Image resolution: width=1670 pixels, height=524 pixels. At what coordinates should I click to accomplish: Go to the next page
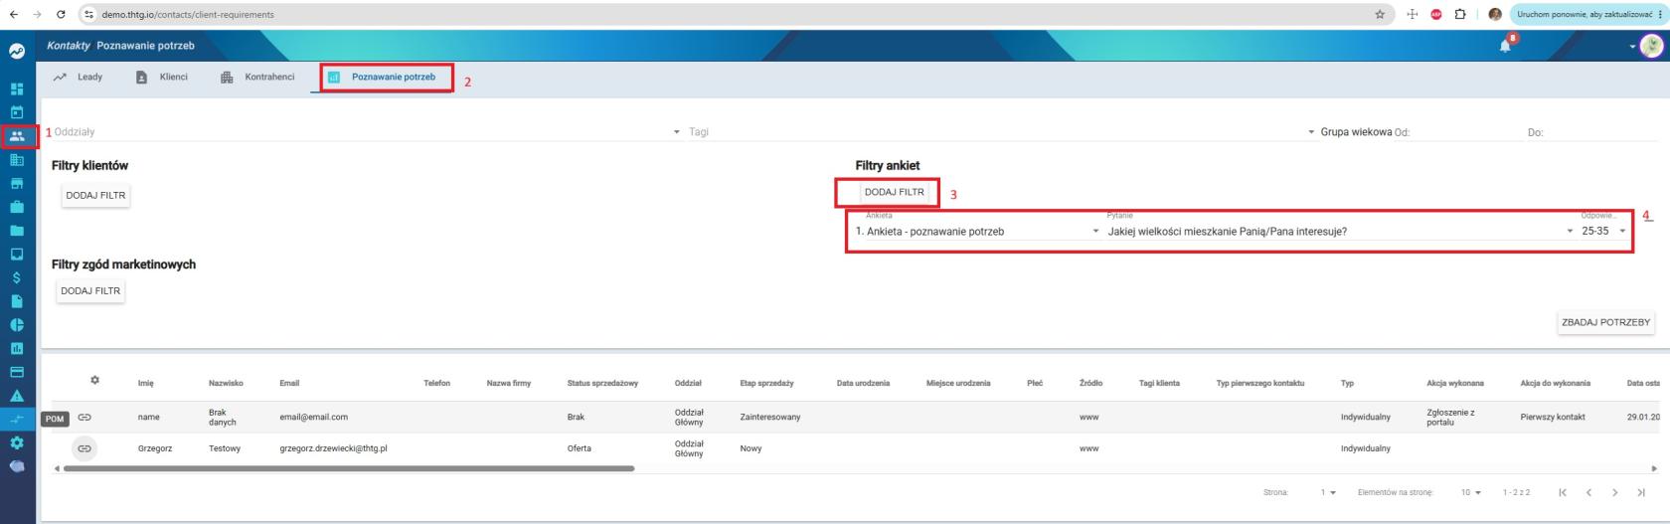pos(1614,492)
